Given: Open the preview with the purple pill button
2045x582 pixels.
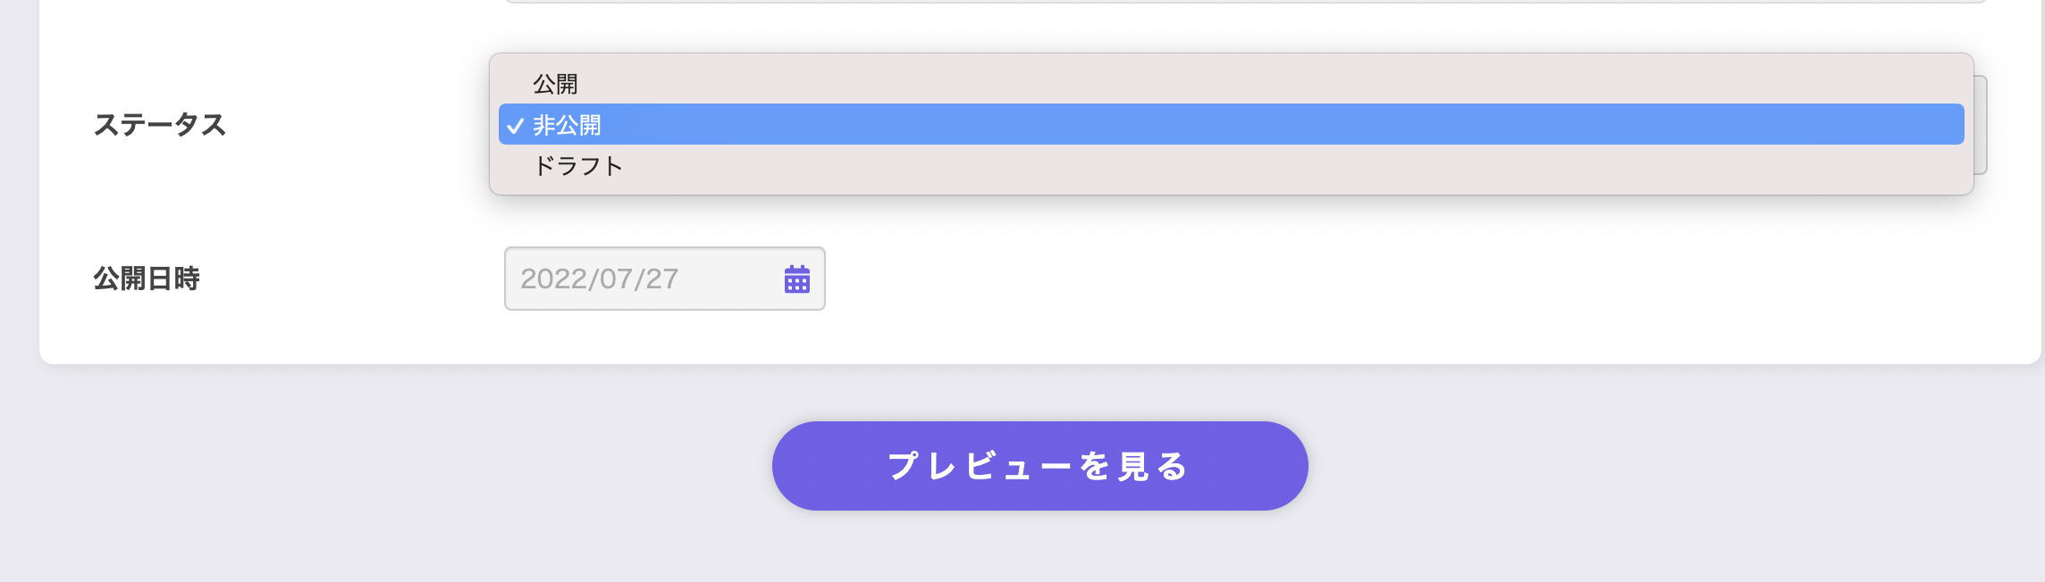Looking at the screenshot, I should point(1039,466).
